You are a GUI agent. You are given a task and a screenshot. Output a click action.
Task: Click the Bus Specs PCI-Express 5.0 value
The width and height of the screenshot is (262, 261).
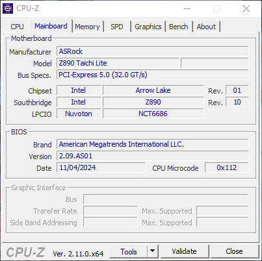(153, 75)
